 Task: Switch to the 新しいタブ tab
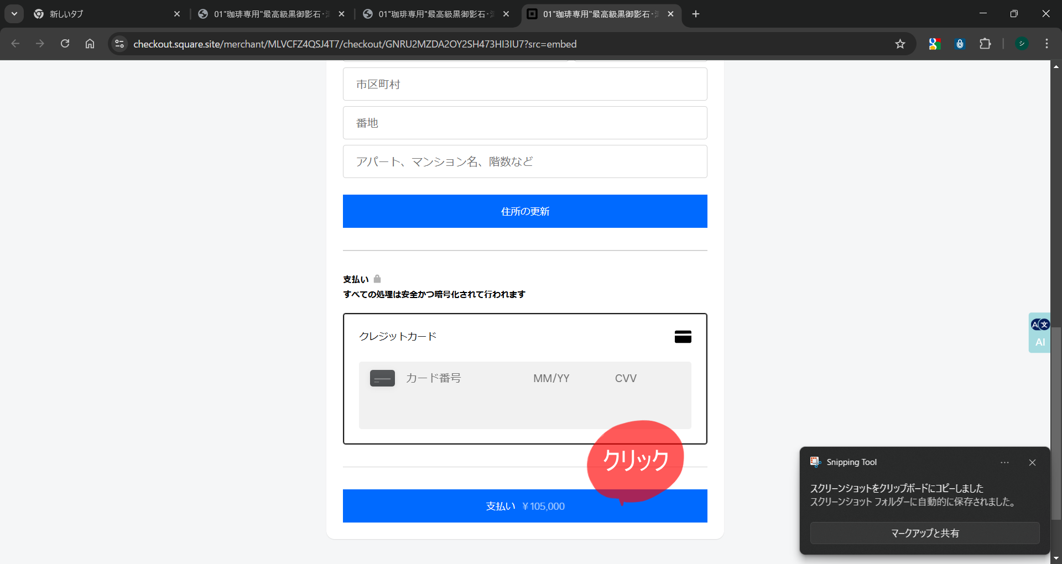coord(105,14)
